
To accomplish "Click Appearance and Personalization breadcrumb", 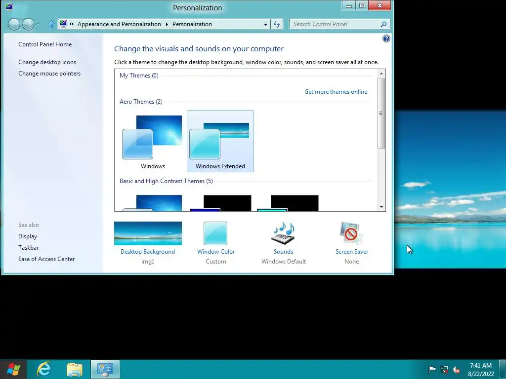I will point(119,24).
